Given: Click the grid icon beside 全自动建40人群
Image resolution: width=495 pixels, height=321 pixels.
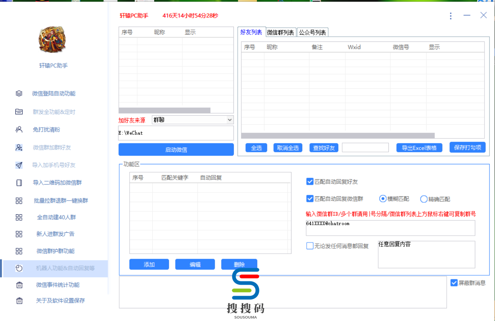Looking at the screenshot, I should tap(19, 217).
